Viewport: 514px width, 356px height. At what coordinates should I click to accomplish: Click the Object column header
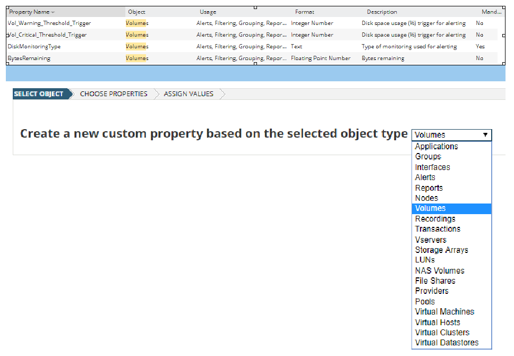136,12
